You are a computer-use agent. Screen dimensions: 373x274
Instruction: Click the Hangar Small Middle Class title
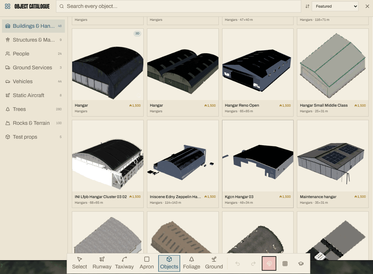[324, 105]
